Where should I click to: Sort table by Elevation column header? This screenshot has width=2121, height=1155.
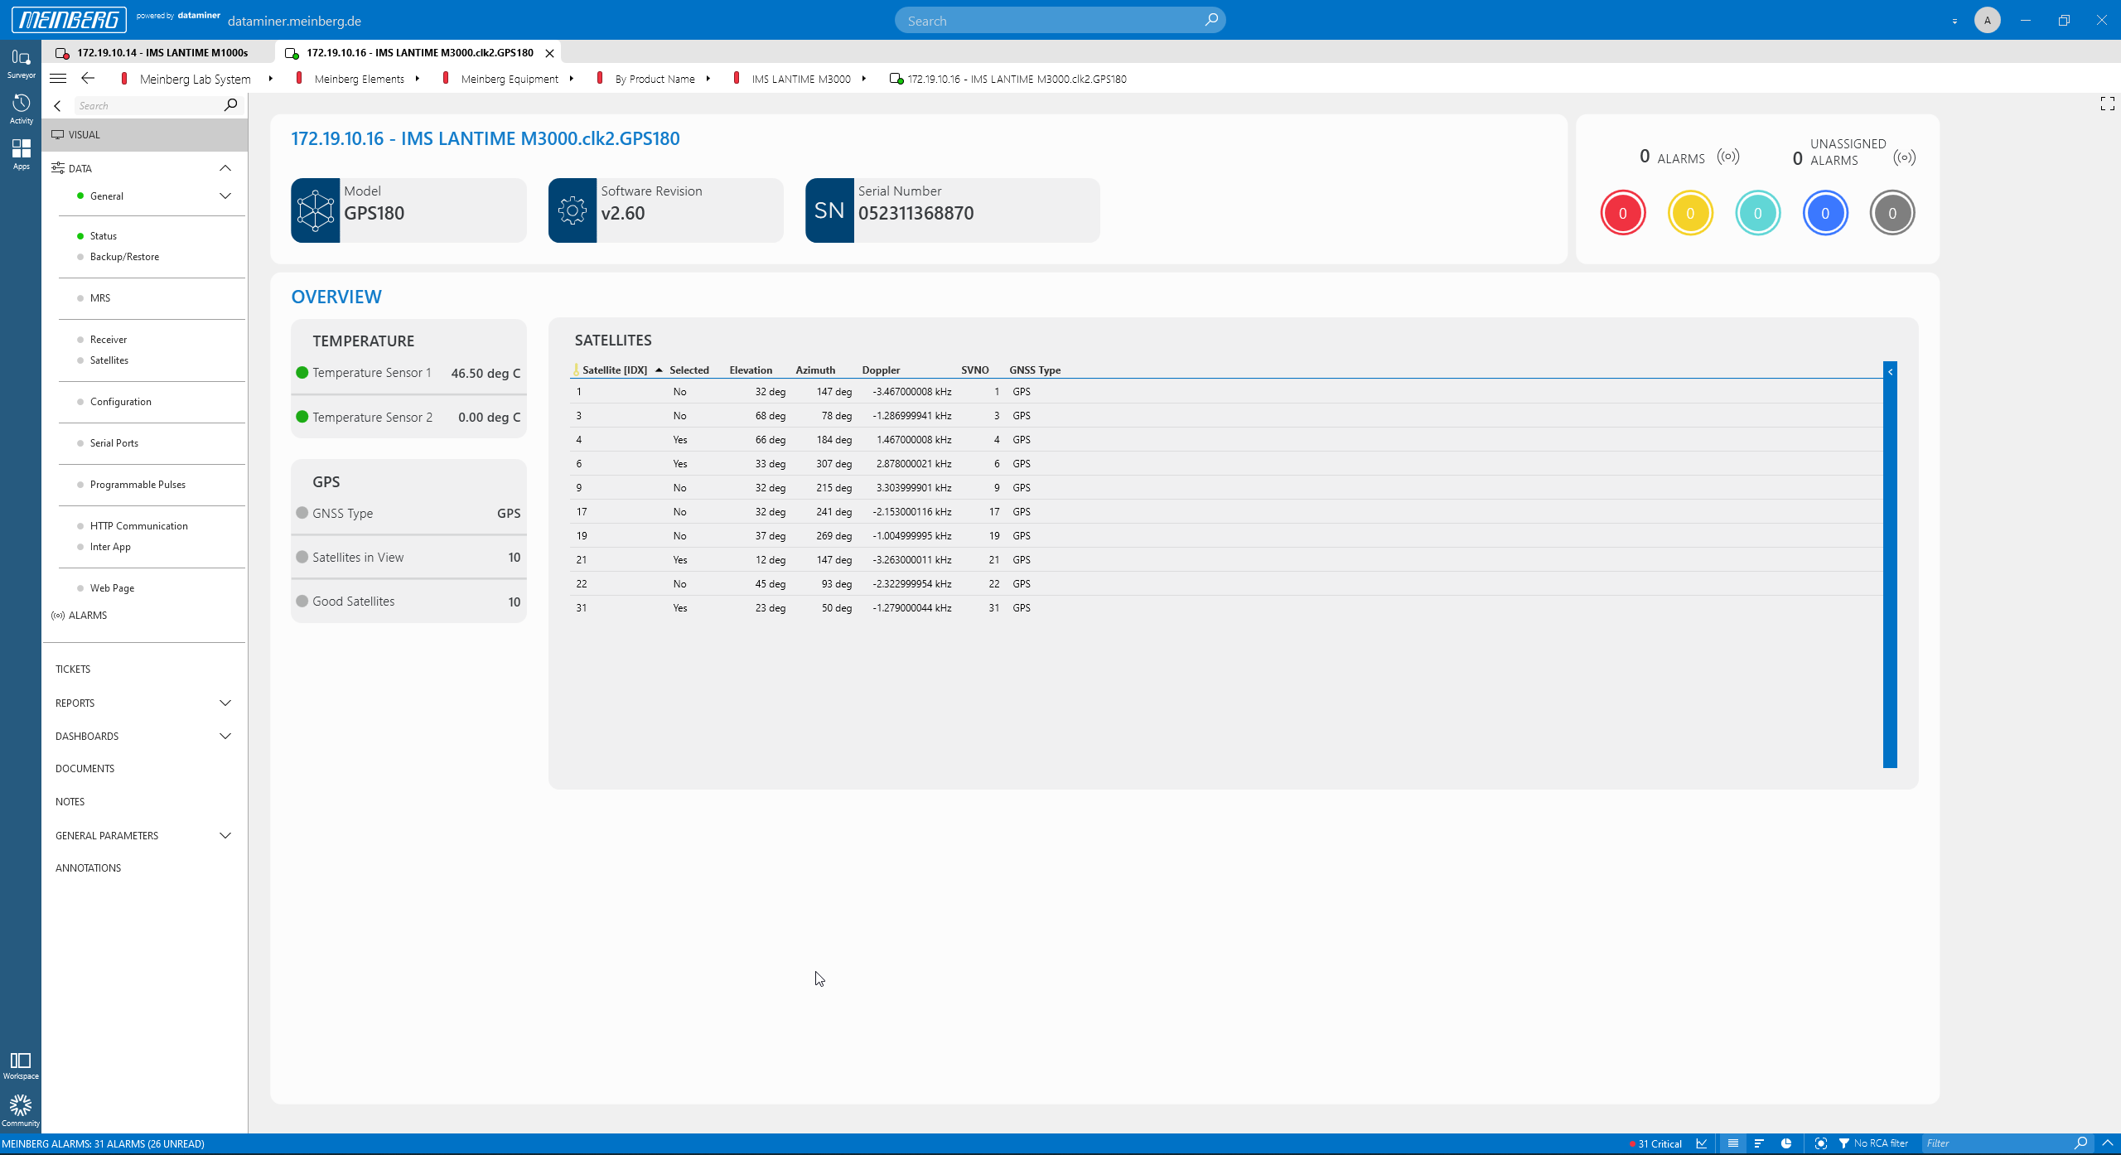coord(751,370)
